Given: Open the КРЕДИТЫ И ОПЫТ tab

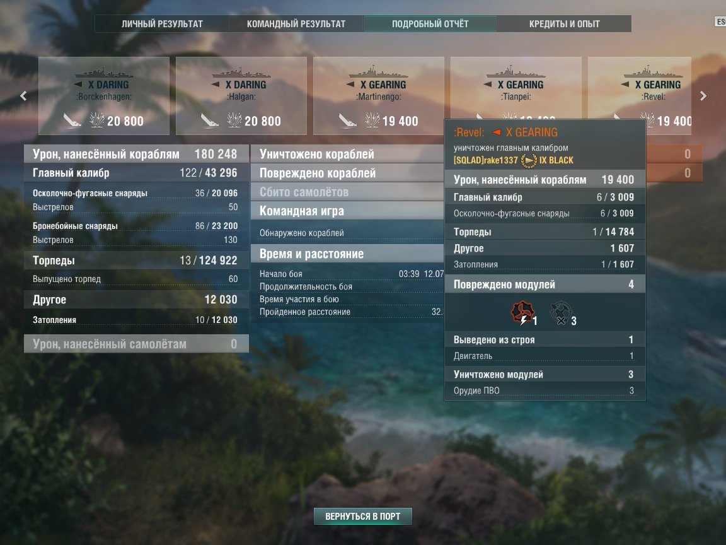Looking at the screenshot, I should 565,23.
